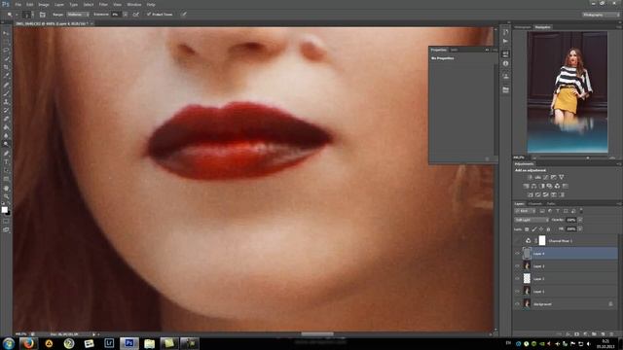Select the Rectangular Marquee tool
This screenshot has width=623, height=350.
(6, 42)
